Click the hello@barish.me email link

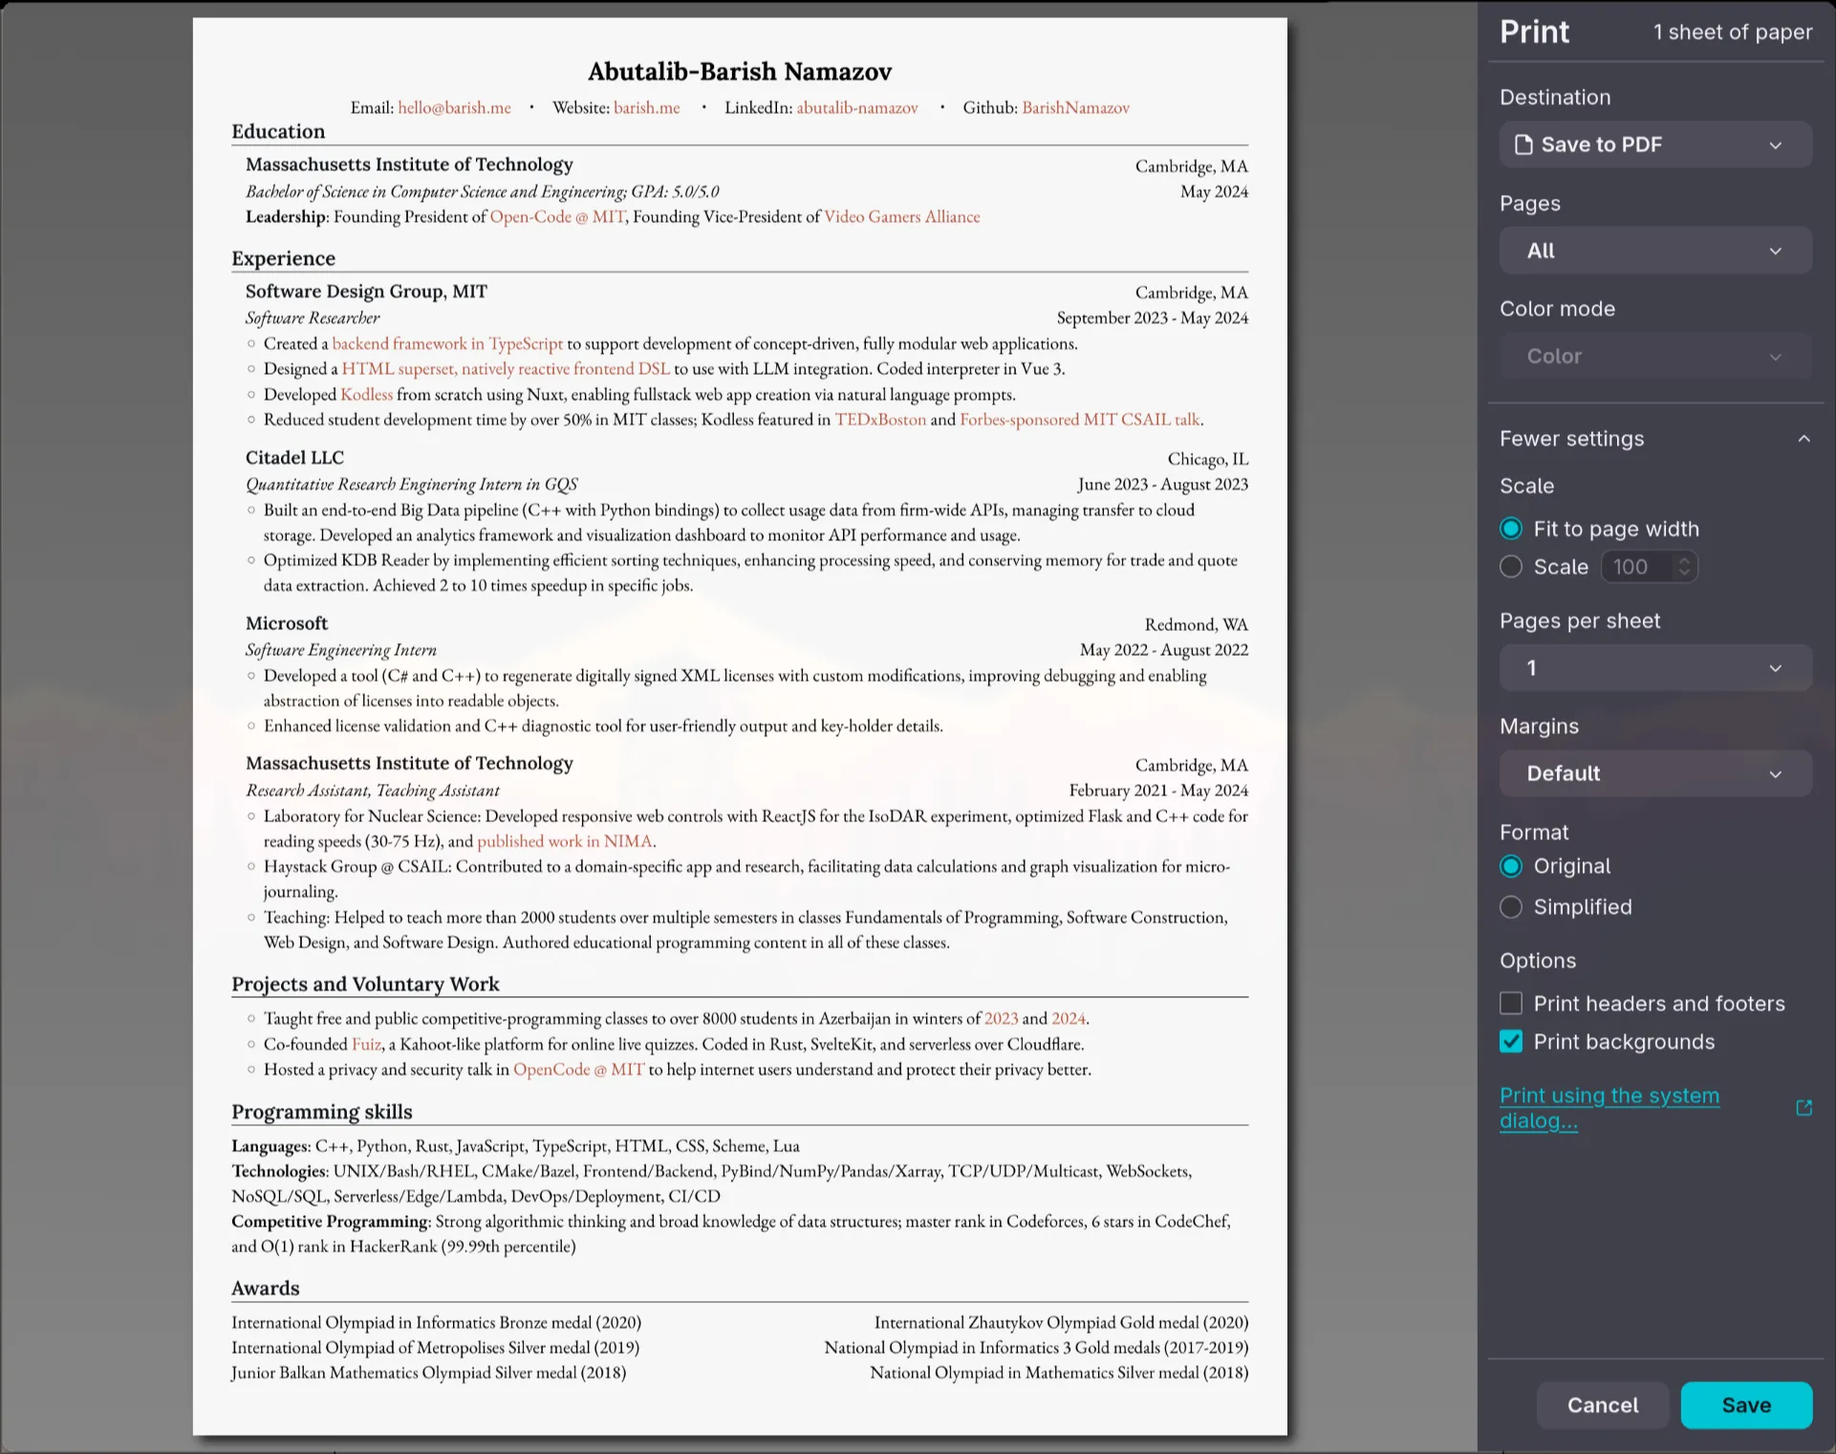click(454, 107)
